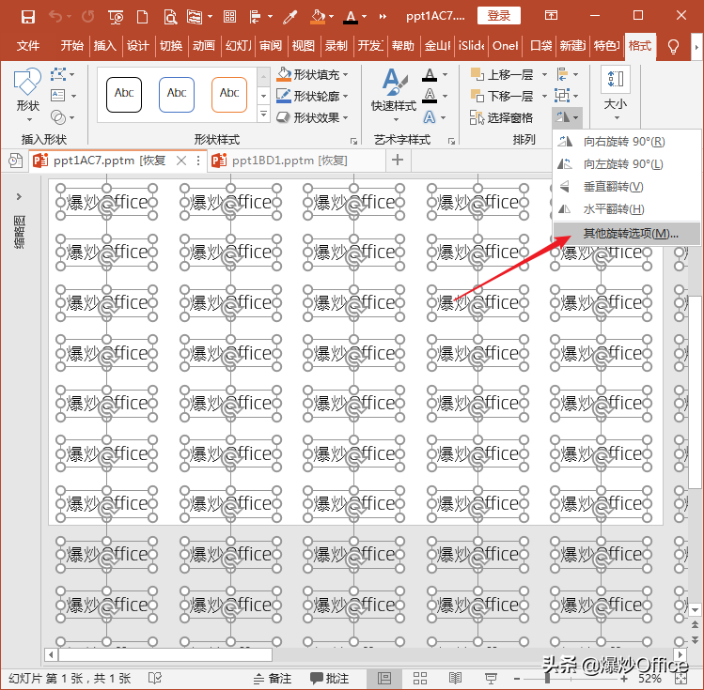Click the Text Effects A icon

pos(430,117)
